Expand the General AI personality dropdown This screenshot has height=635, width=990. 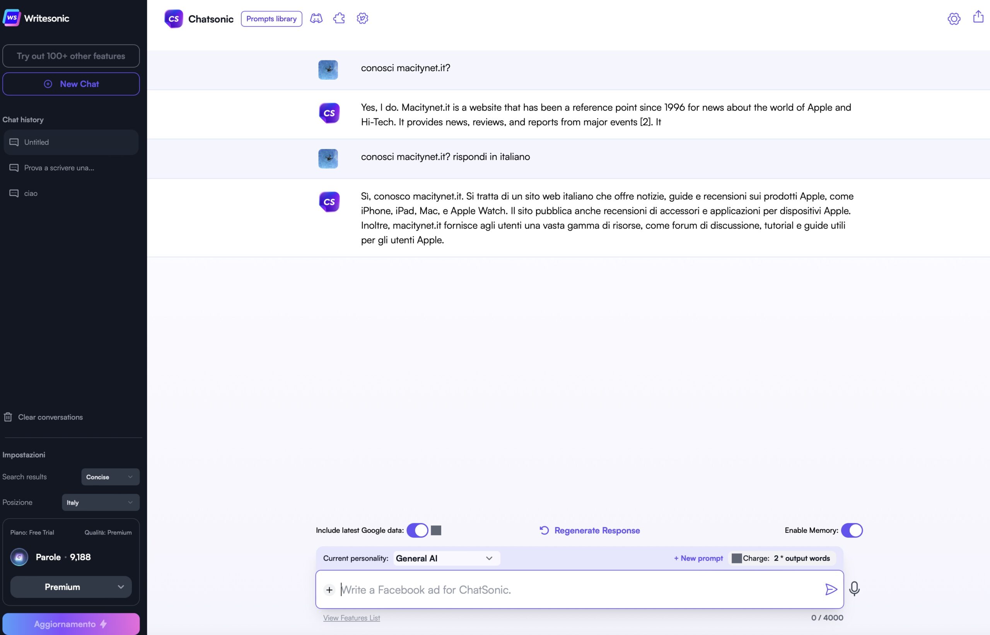click(446, 558)
